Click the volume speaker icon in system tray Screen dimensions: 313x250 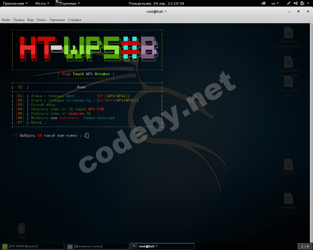[x=296, y=3]
